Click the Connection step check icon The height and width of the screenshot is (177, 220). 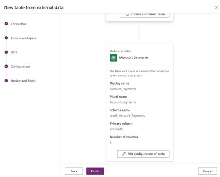6,24
